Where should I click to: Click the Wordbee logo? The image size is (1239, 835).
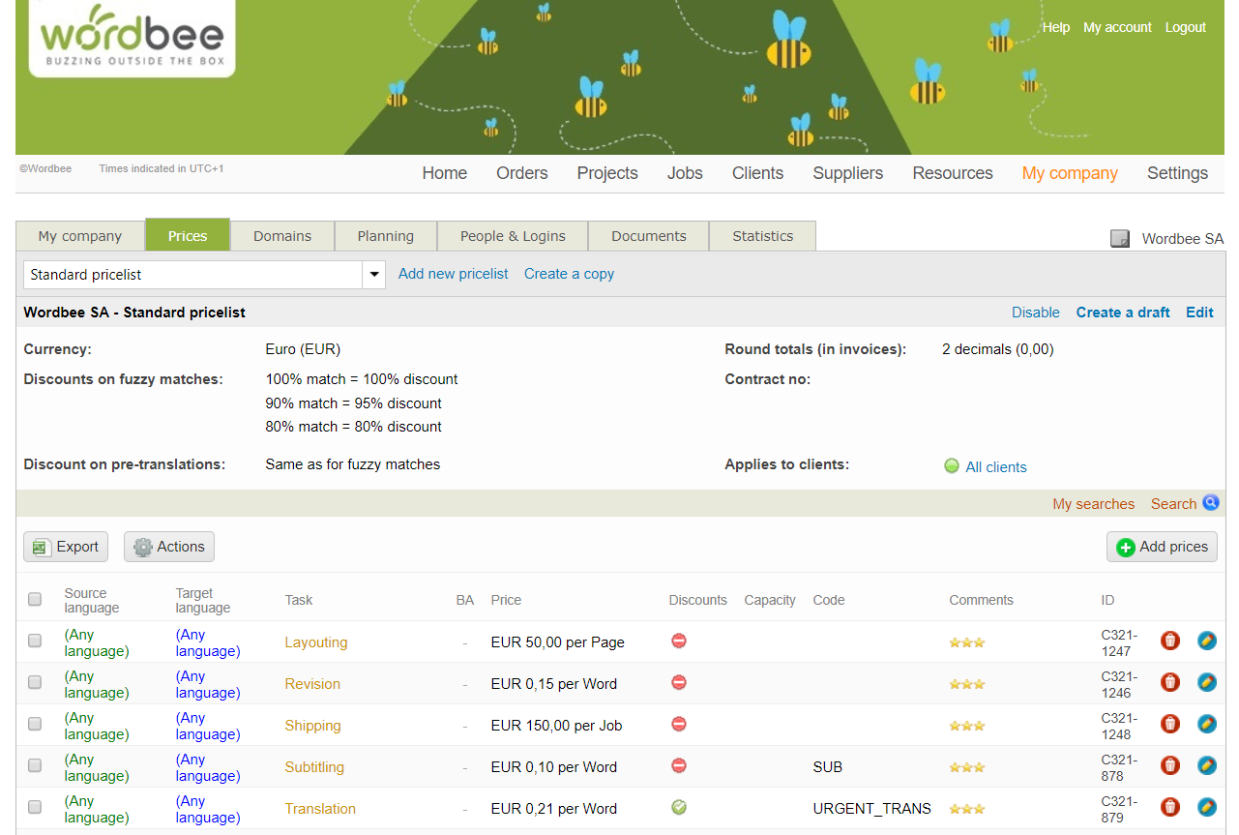133,39
